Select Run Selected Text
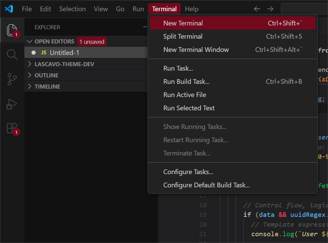The height and width of the screenshot is (243, 328). point(233,108)
